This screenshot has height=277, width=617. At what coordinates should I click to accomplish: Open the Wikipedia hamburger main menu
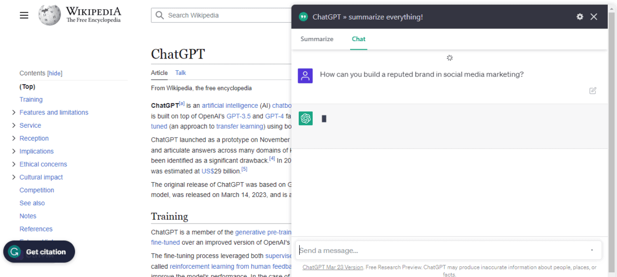point(24,15)
